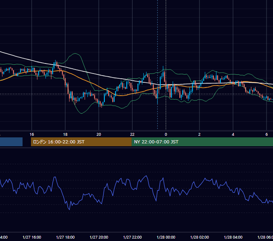The height and width of the screenshot is (241, 273).
Task: Click the hour label 6 on upper time axis
Action: coord(267,135)
